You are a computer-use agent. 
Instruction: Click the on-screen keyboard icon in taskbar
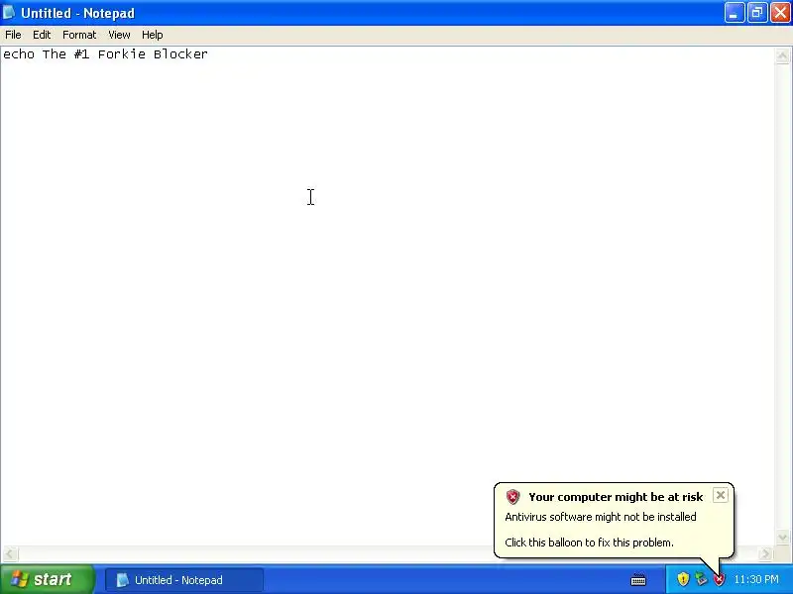tap(638, 579)
